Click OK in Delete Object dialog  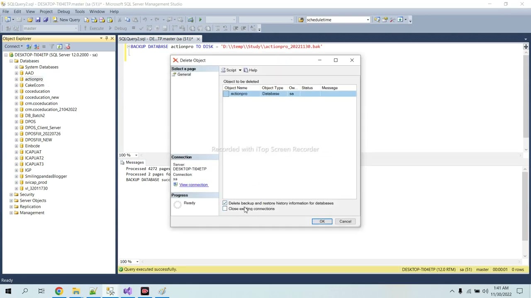pyautogui.click(x=322, y=221)
